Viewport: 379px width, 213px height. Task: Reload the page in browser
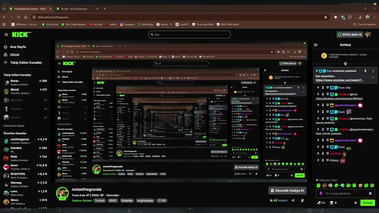[x=18, y=17]
